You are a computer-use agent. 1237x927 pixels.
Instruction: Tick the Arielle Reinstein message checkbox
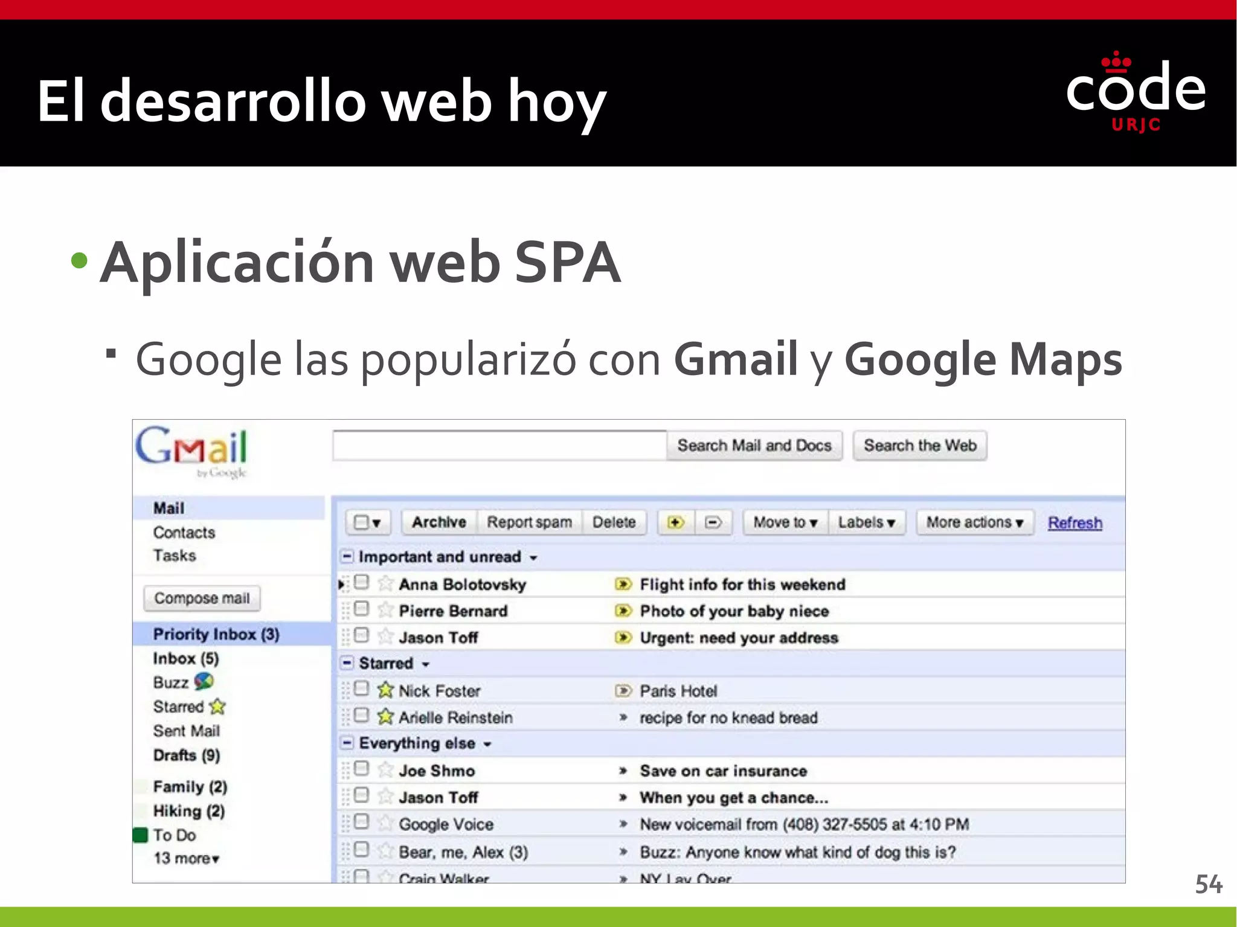[361, 715]
